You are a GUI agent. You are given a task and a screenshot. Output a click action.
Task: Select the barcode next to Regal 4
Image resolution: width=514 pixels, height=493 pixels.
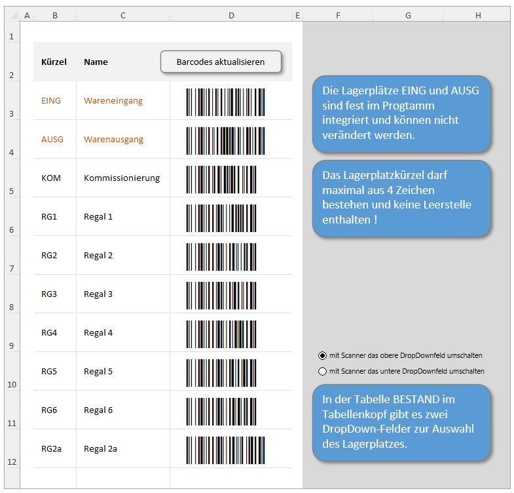coord(221,334)
